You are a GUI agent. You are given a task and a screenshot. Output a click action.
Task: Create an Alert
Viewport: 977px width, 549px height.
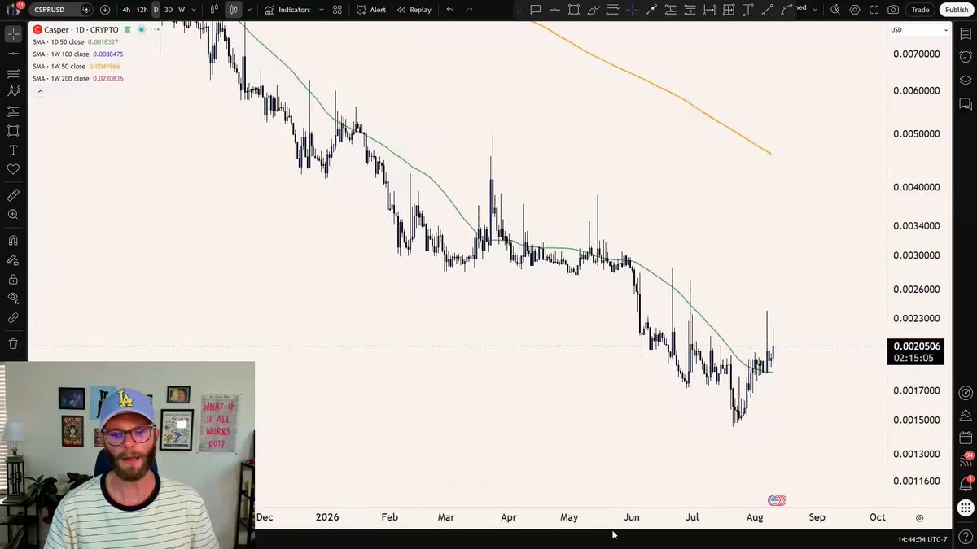pyautogui.click(x=371, y=10)
